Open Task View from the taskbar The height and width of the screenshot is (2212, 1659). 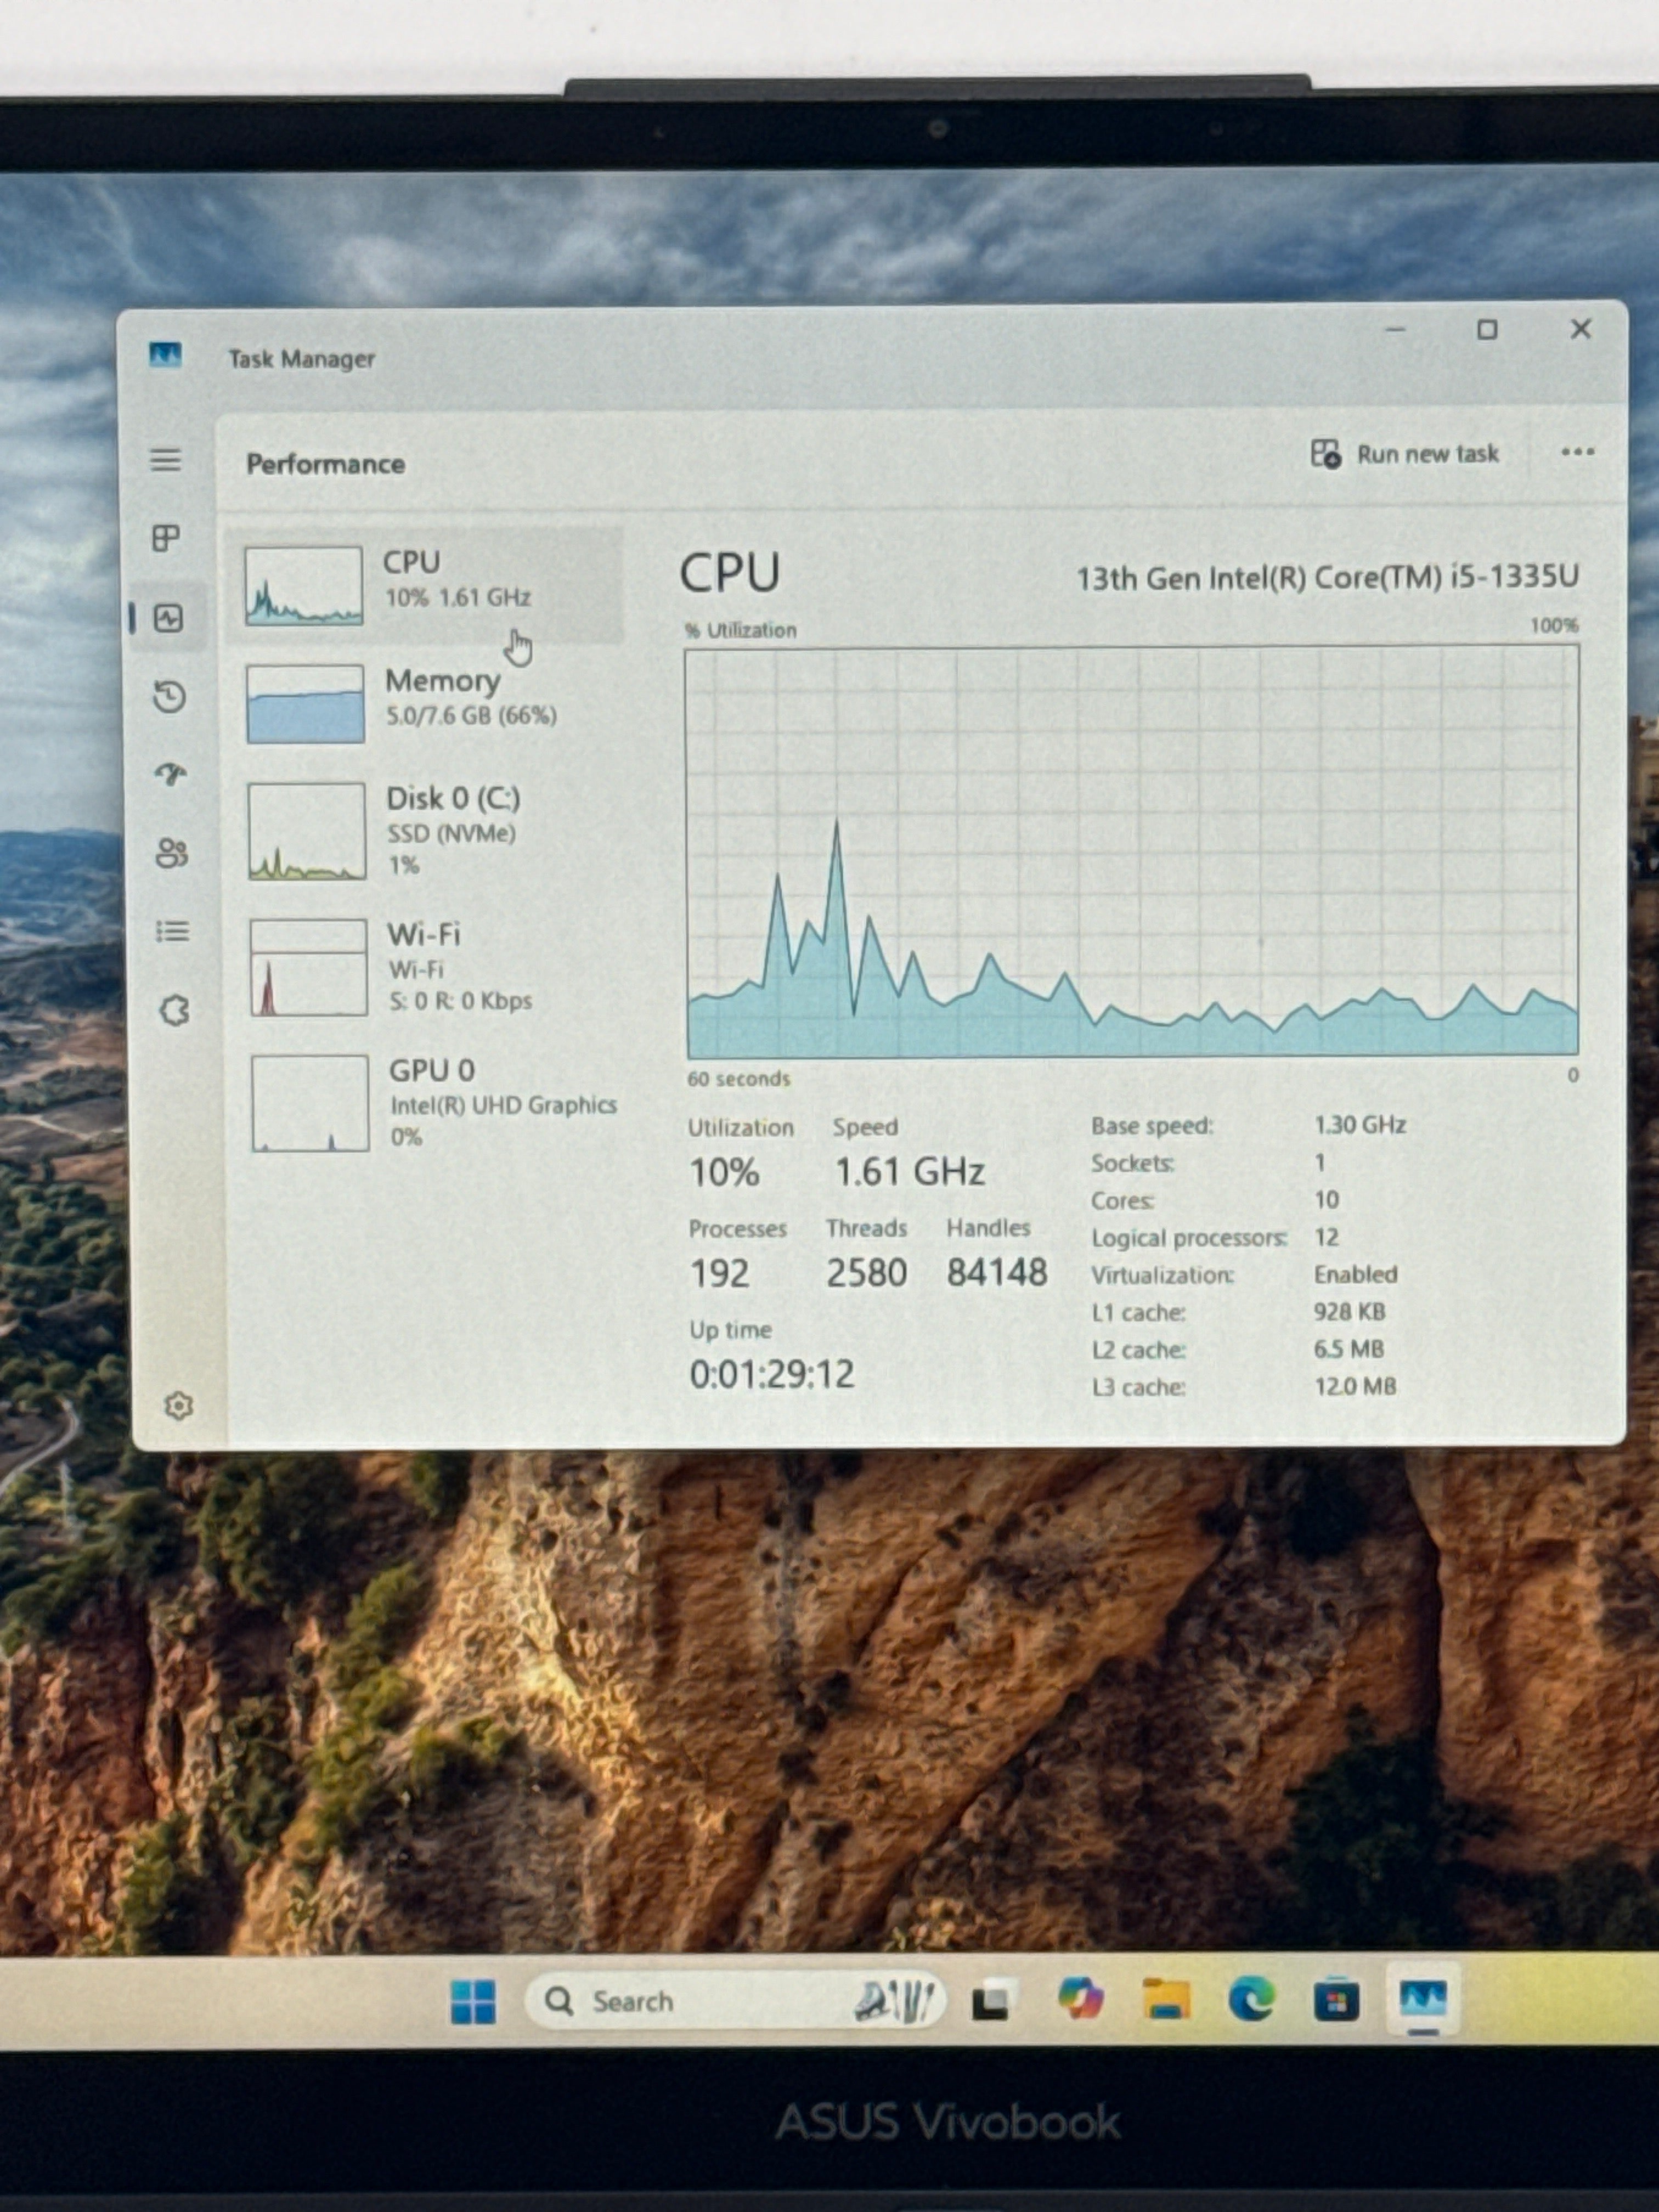click(x=992, y=2000)
